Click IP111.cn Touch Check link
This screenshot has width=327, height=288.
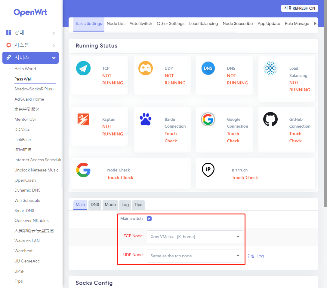245,177
